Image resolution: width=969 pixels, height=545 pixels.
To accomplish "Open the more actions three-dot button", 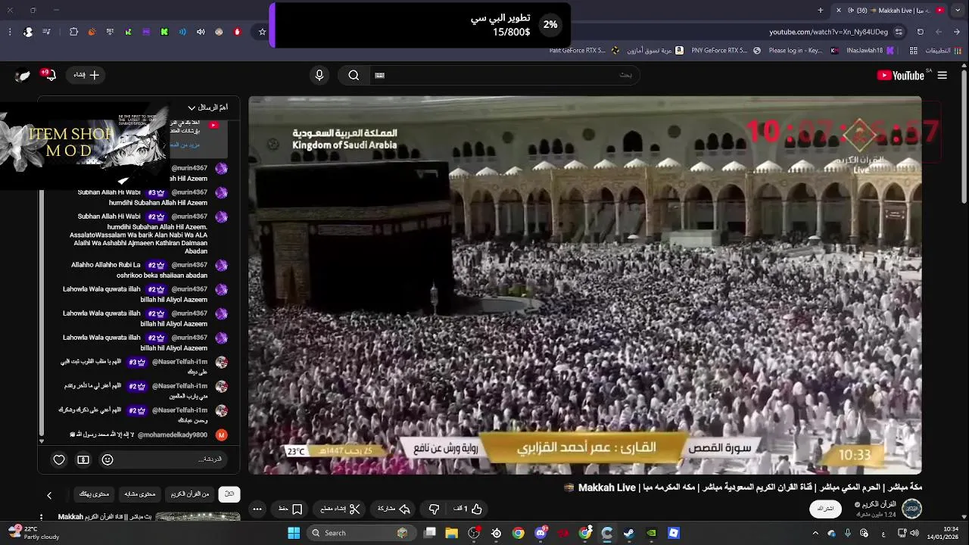I will 257,509.
